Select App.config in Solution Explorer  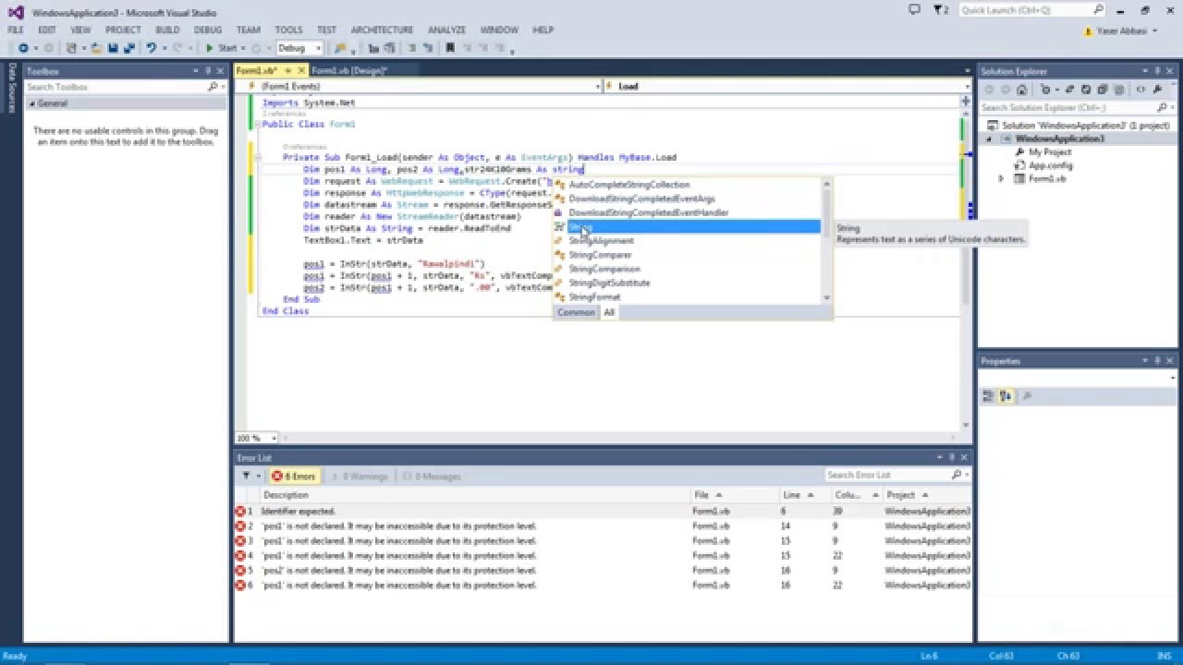tap(1050, 165)
